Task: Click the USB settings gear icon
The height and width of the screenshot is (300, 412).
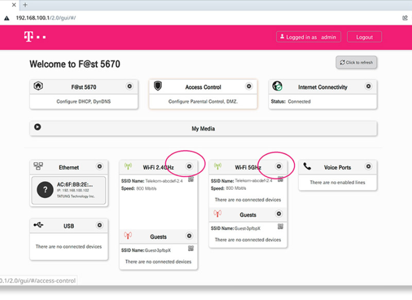Action: [x=99, y=225]
